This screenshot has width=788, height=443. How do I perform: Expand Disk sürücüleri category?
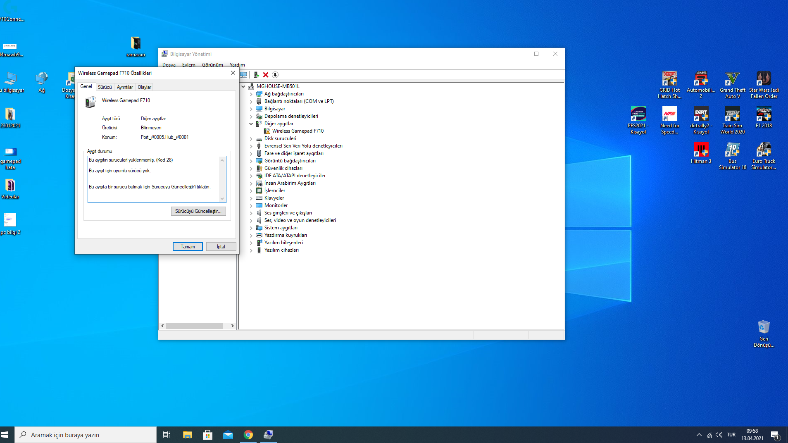pos(251,138)
